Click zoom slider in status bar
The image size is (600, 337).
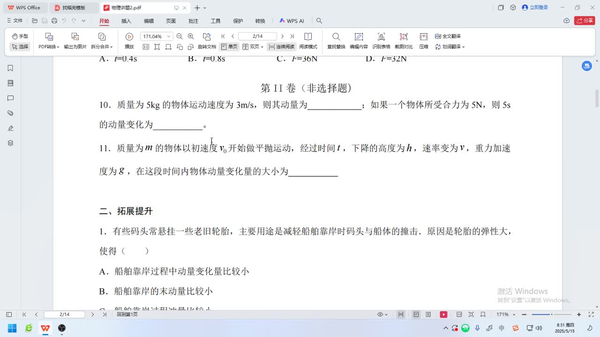[552, 315]
